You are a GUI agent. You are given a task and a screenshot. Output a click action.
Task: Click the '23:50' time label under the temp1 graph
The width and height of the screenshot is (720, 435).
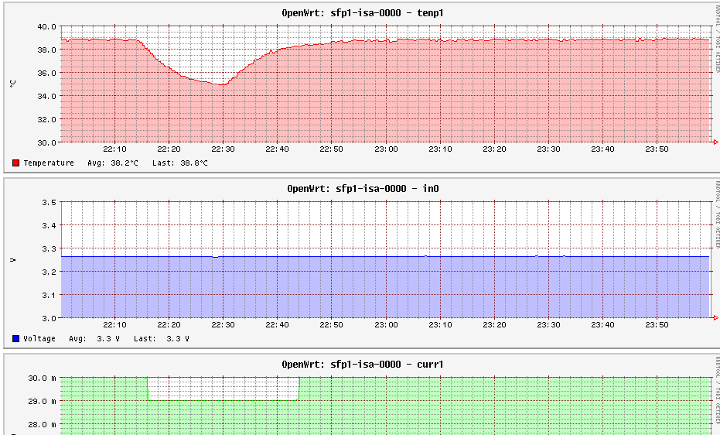[657, 149]
